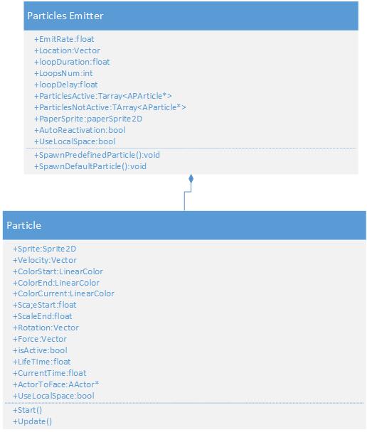Select the ParticlesNotActive TArray attribute
Viewport: 367px width, 432px height.
click(x=110, y=107)
